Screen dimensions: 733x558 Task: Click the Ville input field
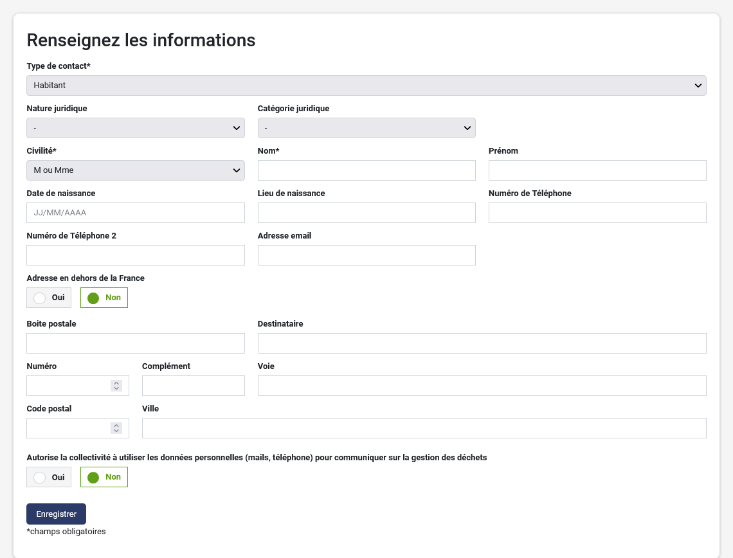tap(424, 428)
